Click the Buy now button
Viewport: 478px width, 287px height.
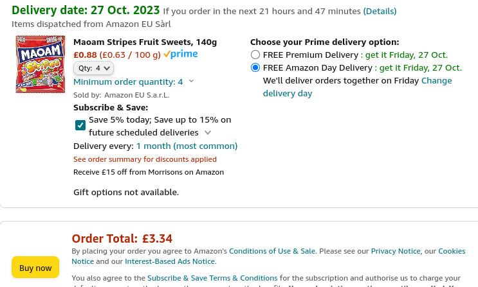click(35, 268)
